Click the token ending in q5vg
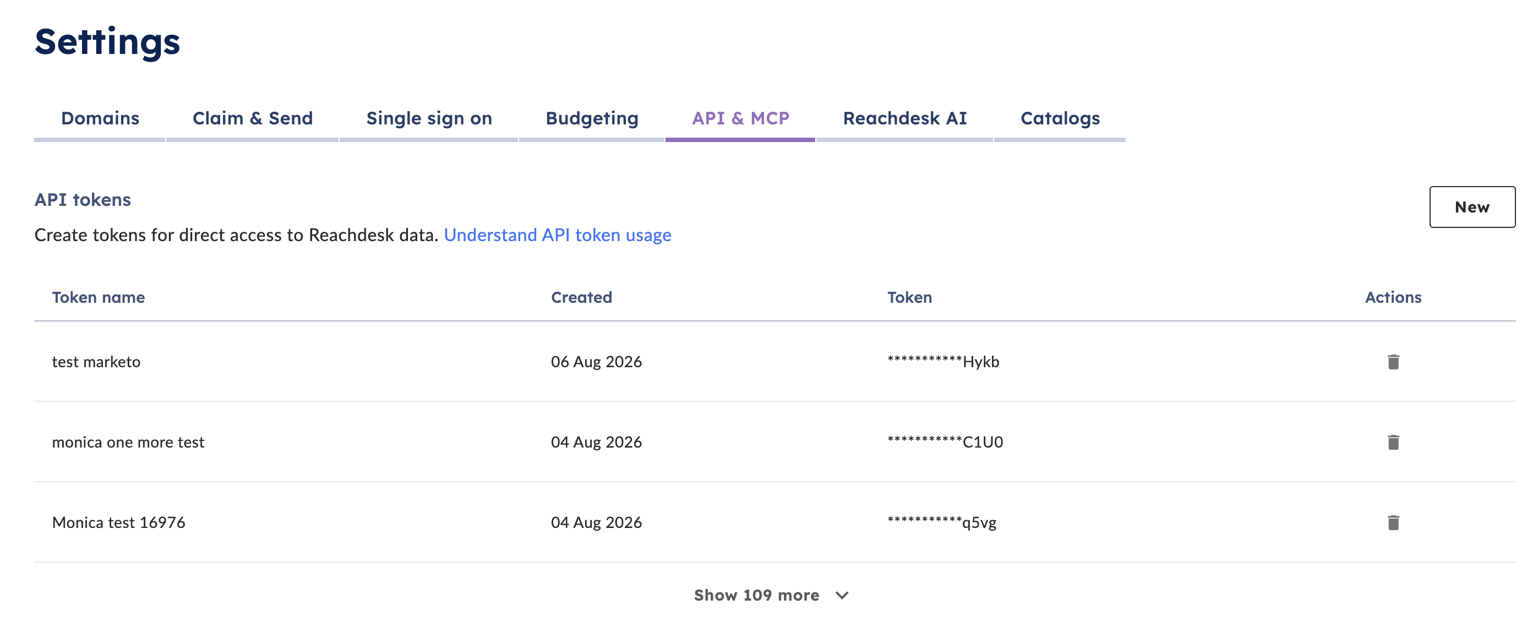1538x632 pixels. tap(941, 522)
